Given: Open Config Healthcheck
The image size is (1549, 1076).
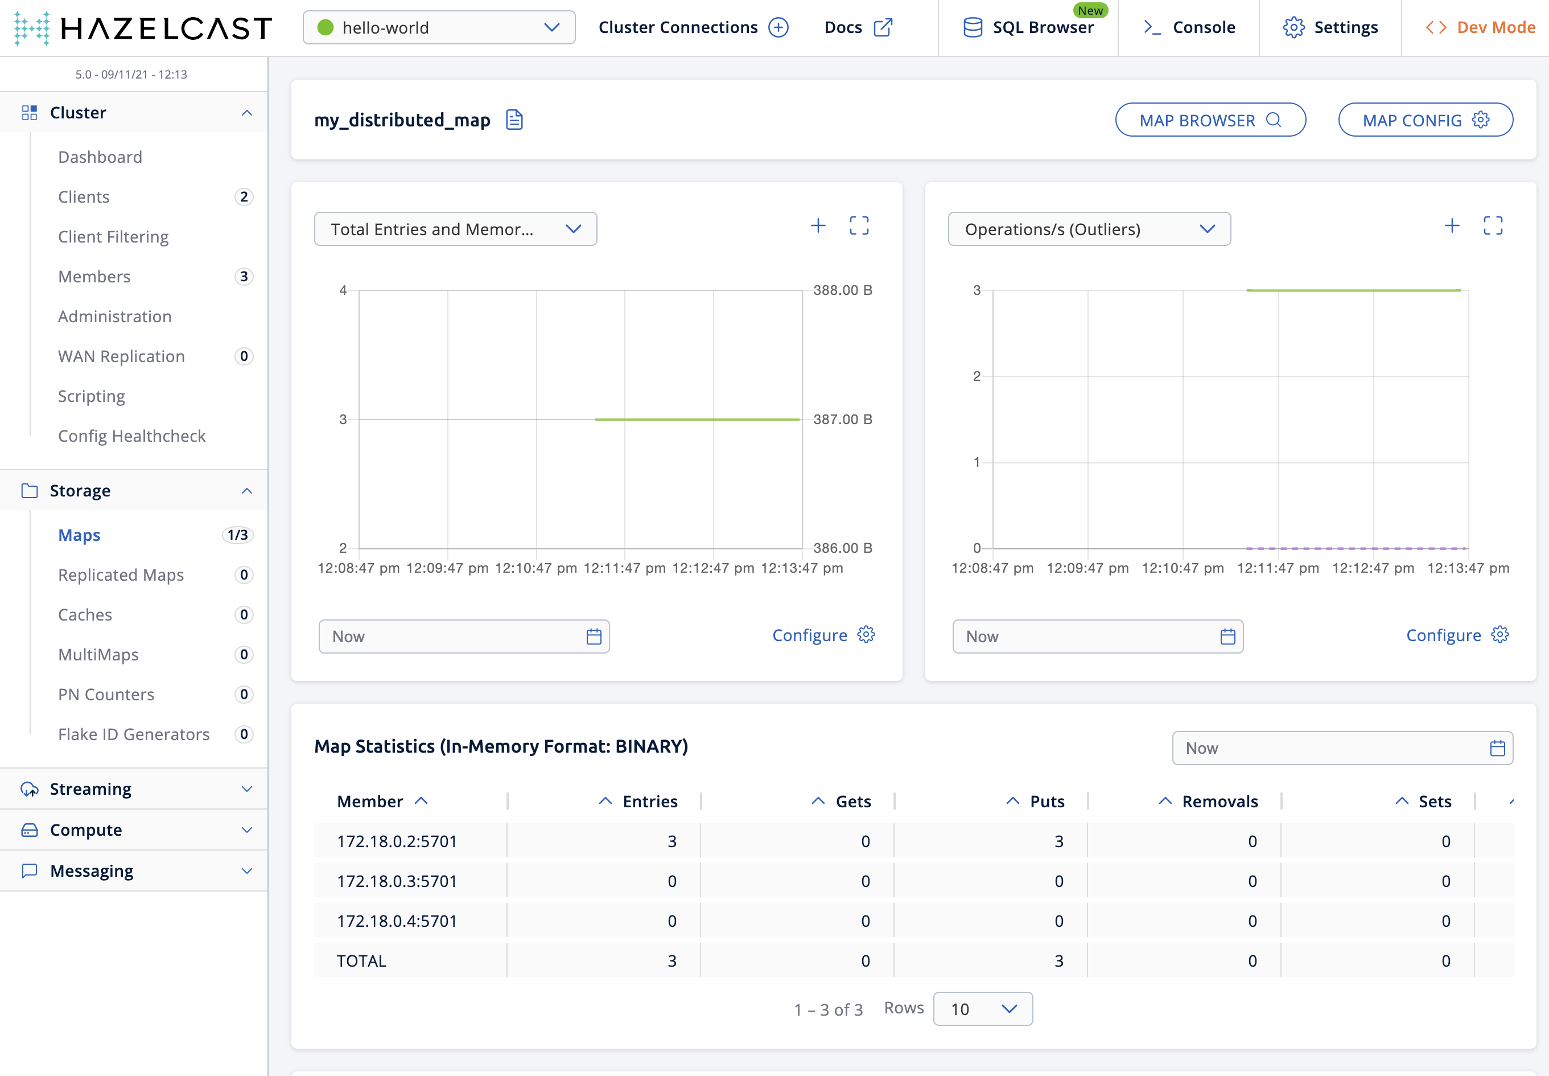Looking at the screenshot, I should point(131,436).
